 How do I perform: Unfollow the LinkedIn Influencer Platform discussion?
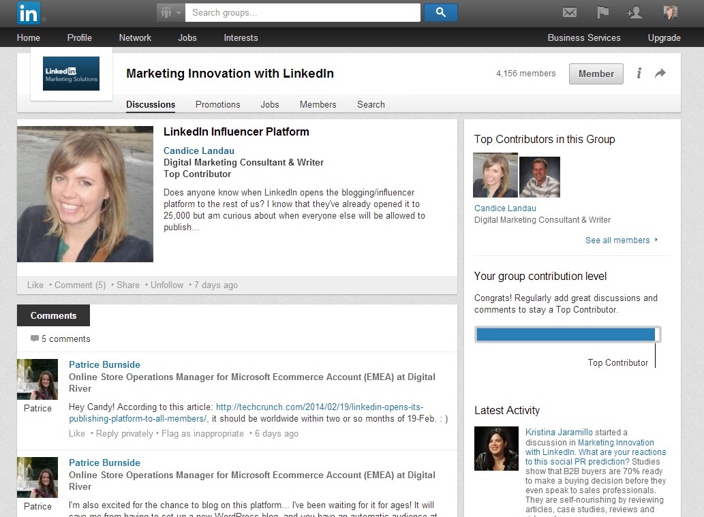click(167, 285)
